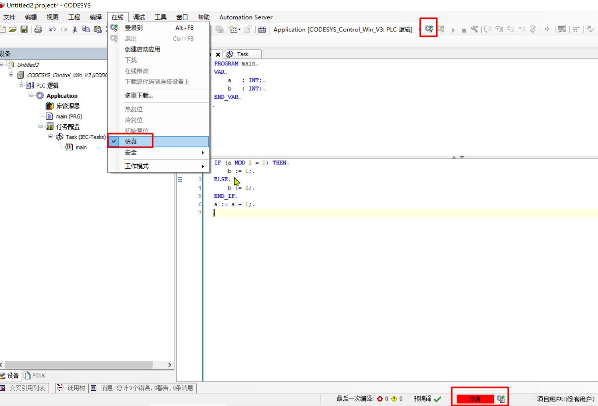Print using the printer toolbar icon

click(38, 29)
